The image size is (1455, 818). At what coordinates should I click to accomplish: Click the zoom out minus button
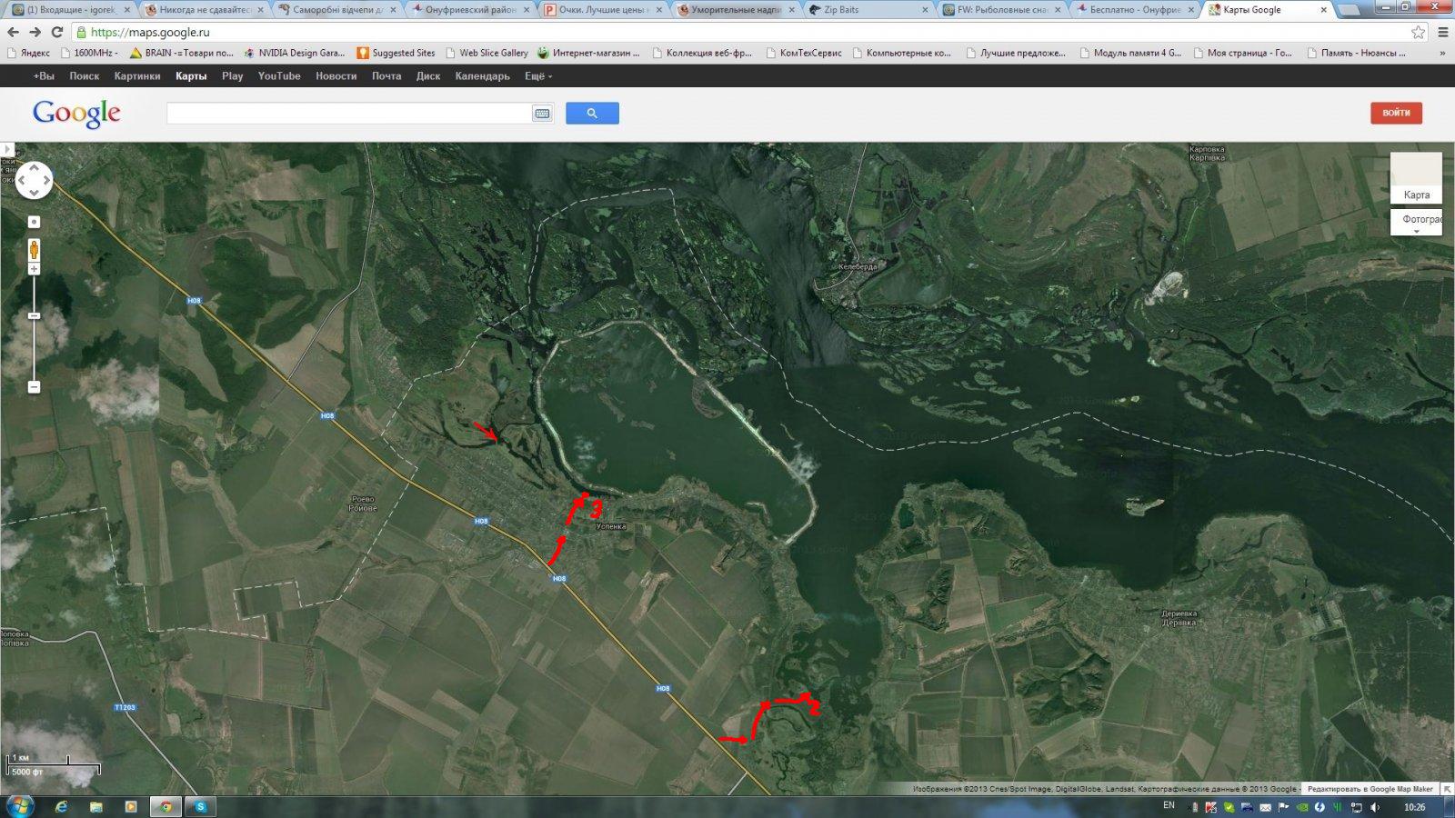(x=34, y=387)
